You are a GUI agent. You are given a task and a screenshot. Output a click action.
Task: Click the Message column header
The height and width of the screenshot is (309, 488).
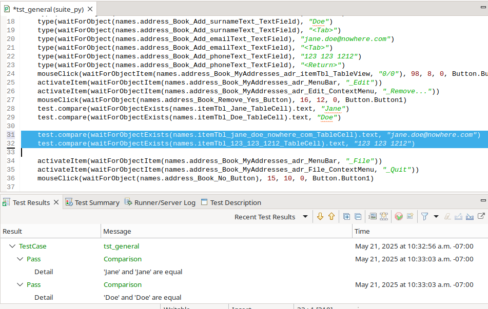pos(117,232)
